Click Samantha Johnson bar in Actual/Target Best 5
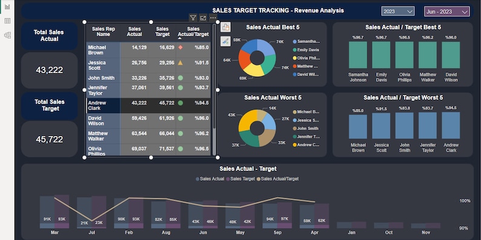This screenshot has height=240, width=481. tap(358, 55)
